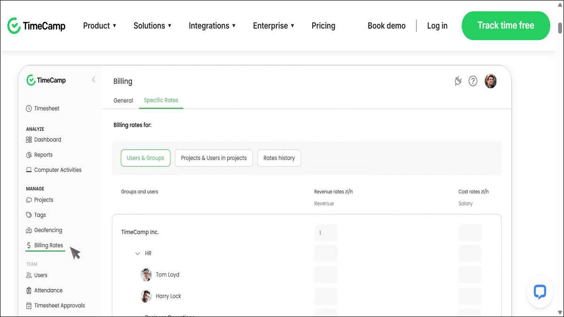Viewport: 564px width, 317px height.
Task: Click the Log in link
Action: (437, 26)
